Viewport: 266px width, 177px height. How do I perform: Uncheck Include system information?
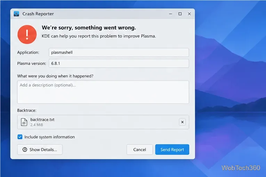coord(20,137)
